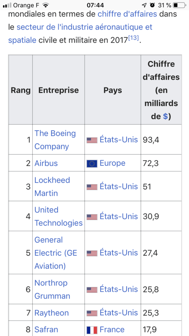
Task: Open The Boeing Company article
Action: coord(55,140)
